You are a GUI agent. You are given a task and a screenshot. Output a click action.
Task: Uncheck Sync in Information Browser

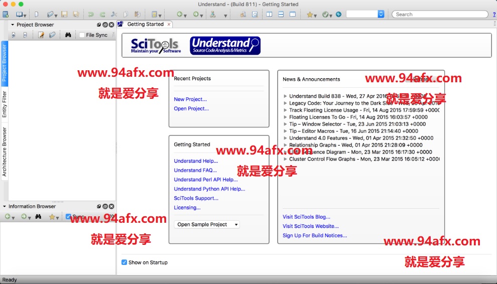pos(68,216)
